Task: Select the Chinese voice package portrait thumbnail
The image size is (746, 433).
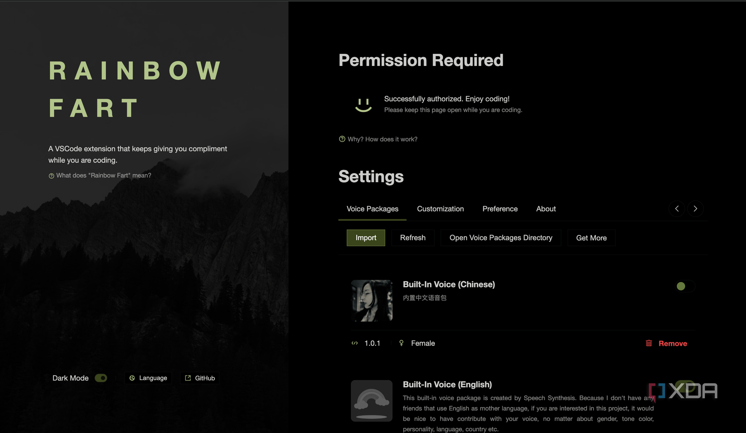Action: coord(372,301)
